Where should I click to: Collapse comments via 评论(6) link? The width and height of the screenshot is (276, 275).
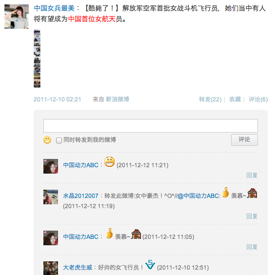pyautogui.click(x=258, y=99)
